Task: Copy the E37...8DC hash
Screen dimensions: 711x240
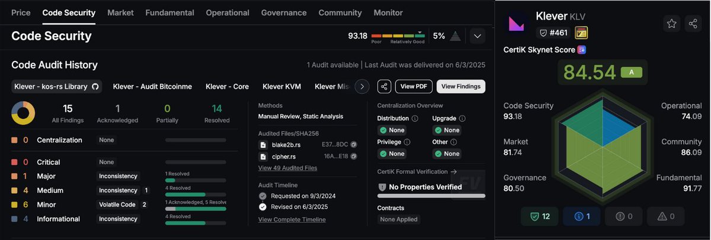Action: [x=354, y=144]
